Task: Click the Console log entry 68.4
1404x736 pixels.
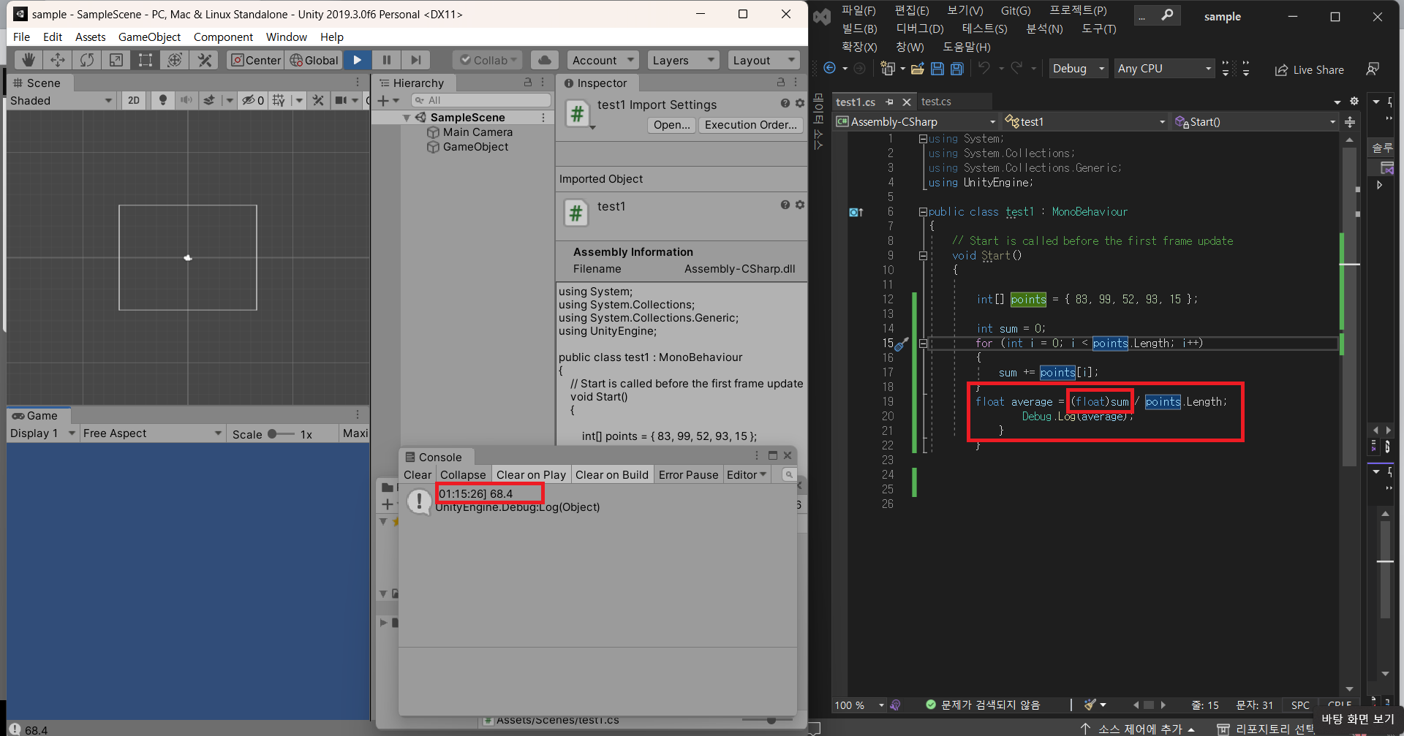Action: 597,501
